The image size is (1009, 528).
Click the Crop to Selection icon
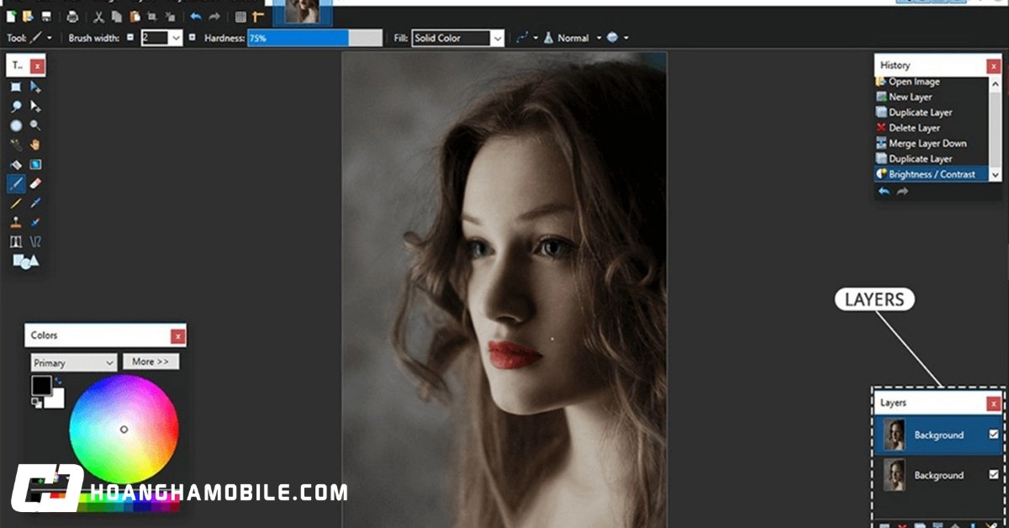(152, 16)
